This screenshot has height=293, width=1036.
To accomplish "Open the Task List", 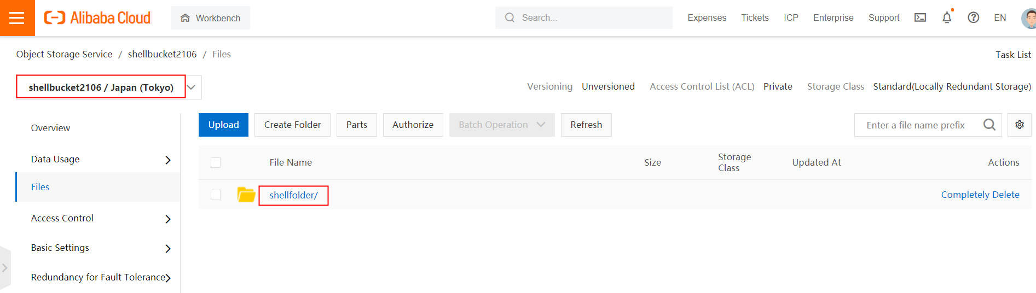I will (1013, 55).
